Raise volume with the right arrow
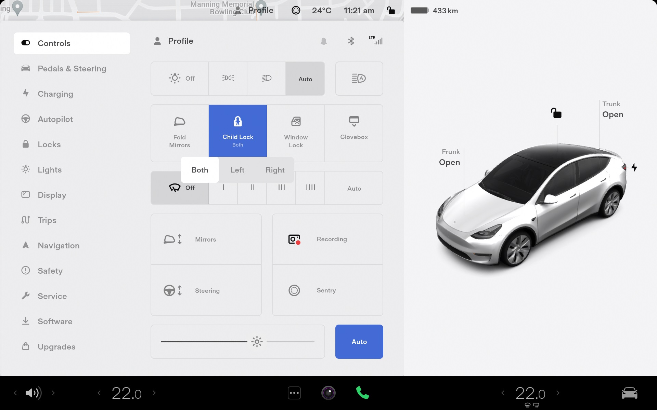 click(x=53, y=393)
